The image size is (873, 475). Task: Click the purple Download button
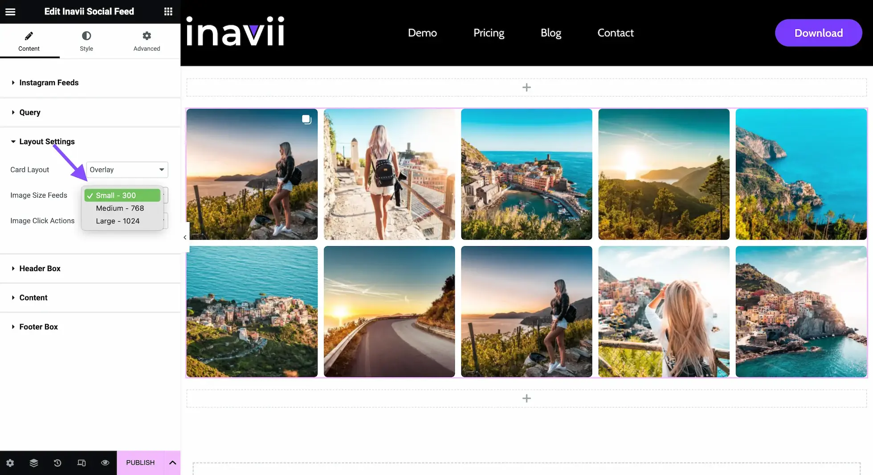[819, 33]
